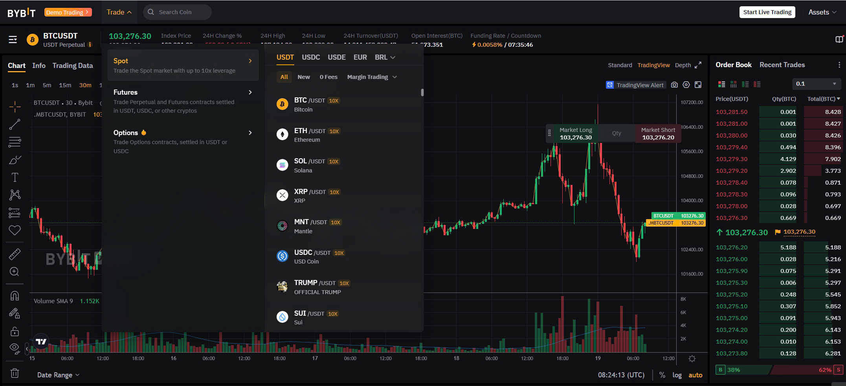Open the Recent Trades tab
The height and width of the screenshot is (386, 846).
[782, 65]
